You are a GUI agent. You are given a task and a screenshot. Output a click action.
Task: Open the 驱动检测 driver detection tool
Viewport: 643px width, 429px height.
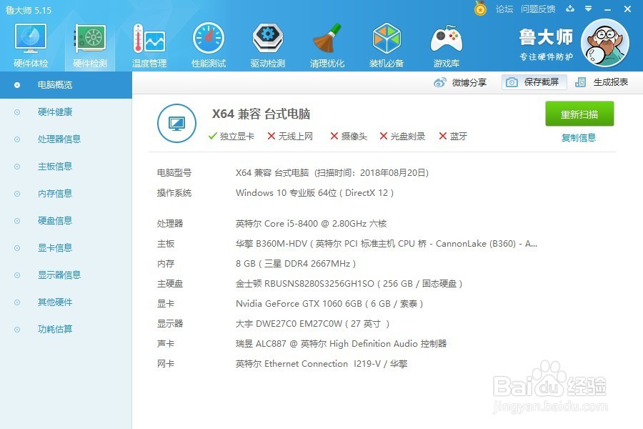point(267,43)
